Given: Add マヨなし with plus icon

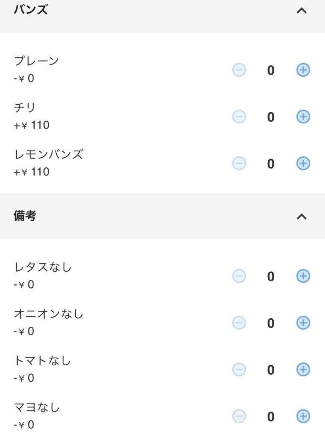Looking at the screenshot, I should tap(303, 416).
